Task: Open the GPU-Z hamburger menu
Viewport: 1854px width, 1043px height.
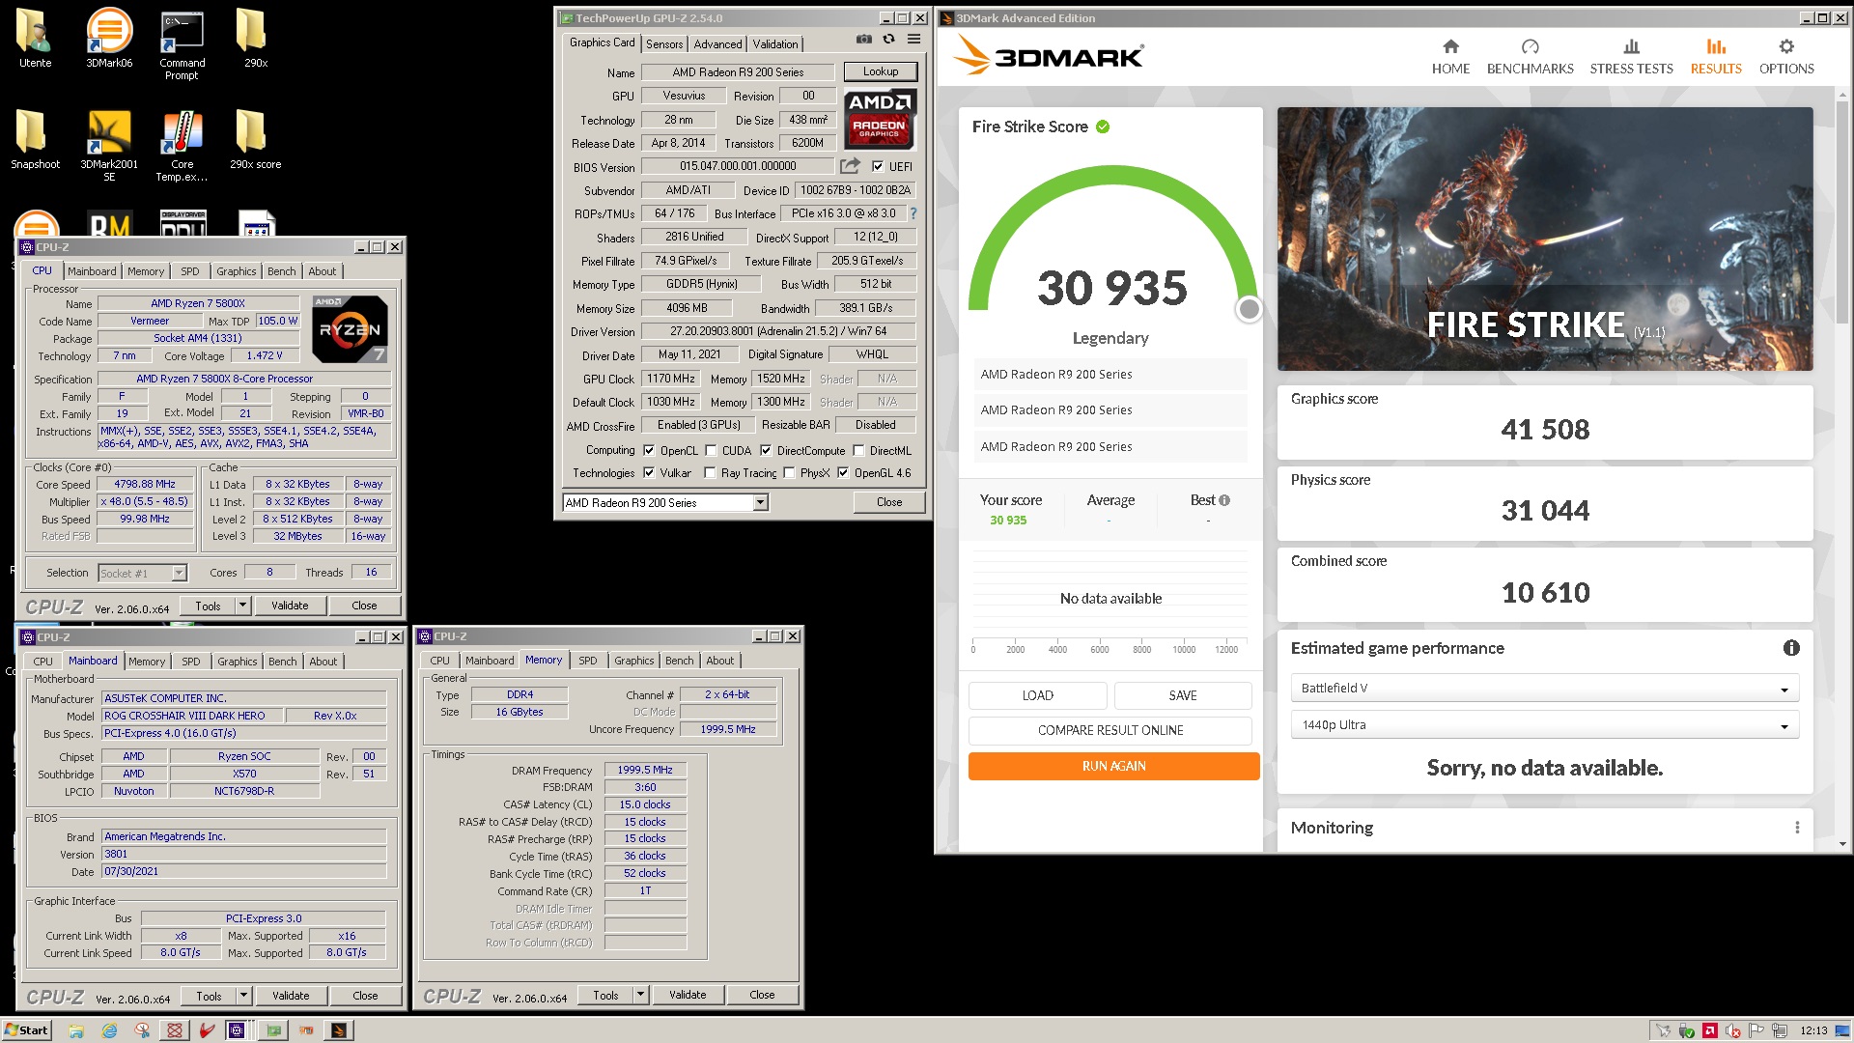Action: tap(913, 40)
